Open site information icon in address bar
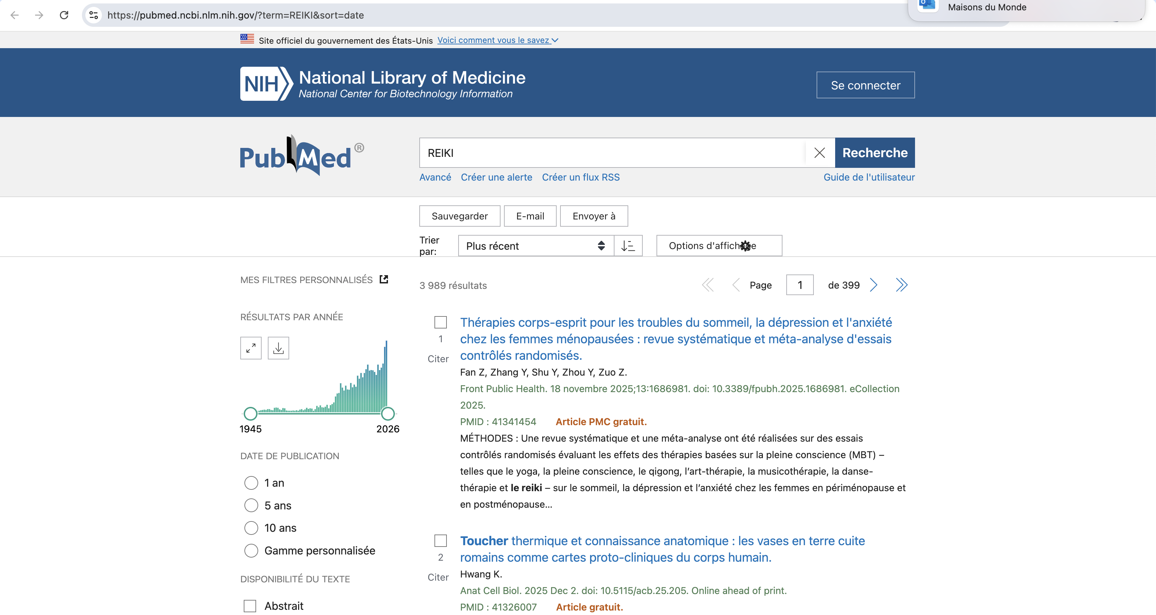 [93, 15]
